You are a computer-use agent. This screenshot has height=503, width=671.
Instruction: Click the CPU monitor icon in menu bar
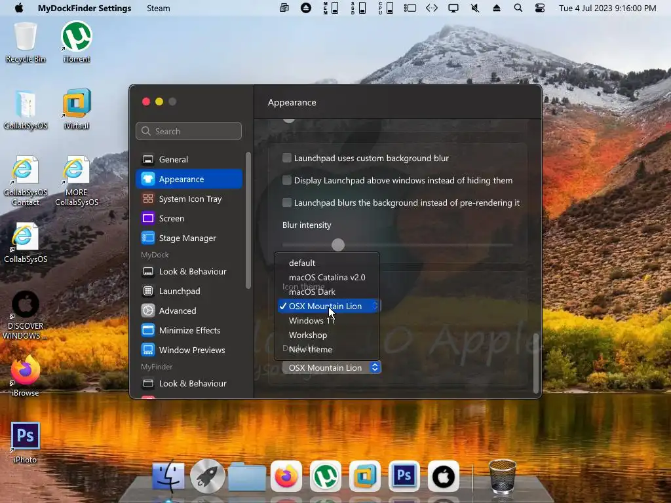point(385,8)
